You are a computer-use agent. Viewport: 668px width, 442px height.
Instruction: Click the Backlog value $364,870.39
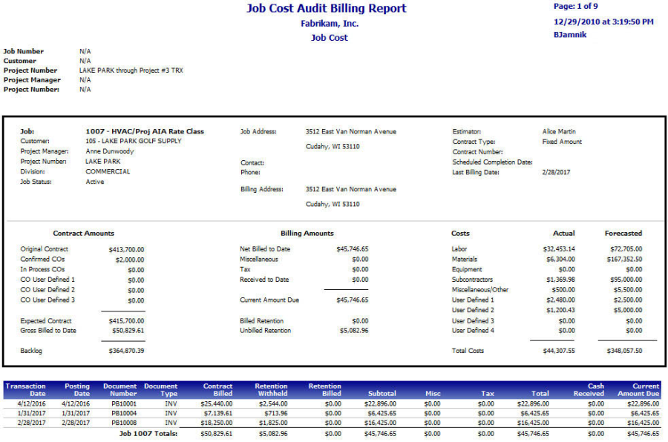pyautogui.click(x=125, y=351)
